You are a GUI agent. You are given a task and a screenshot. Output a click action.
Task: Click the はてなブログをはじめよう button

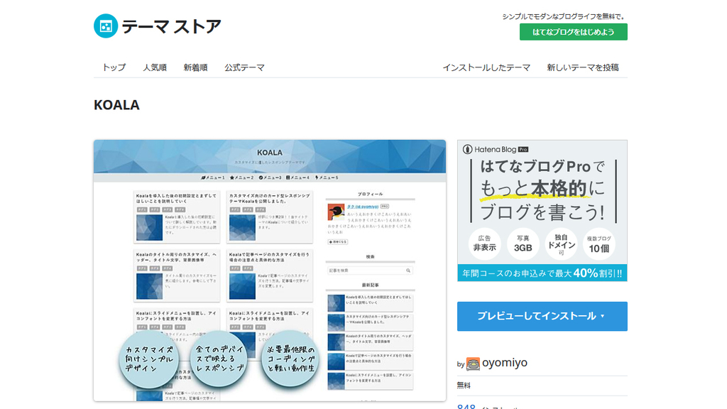(573, 32)
